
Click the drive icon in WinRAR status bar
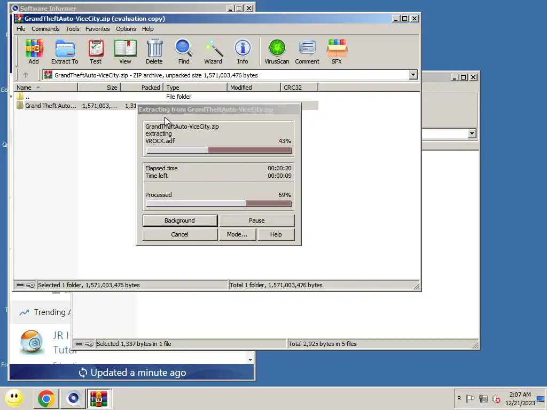[x=20, y=285]
